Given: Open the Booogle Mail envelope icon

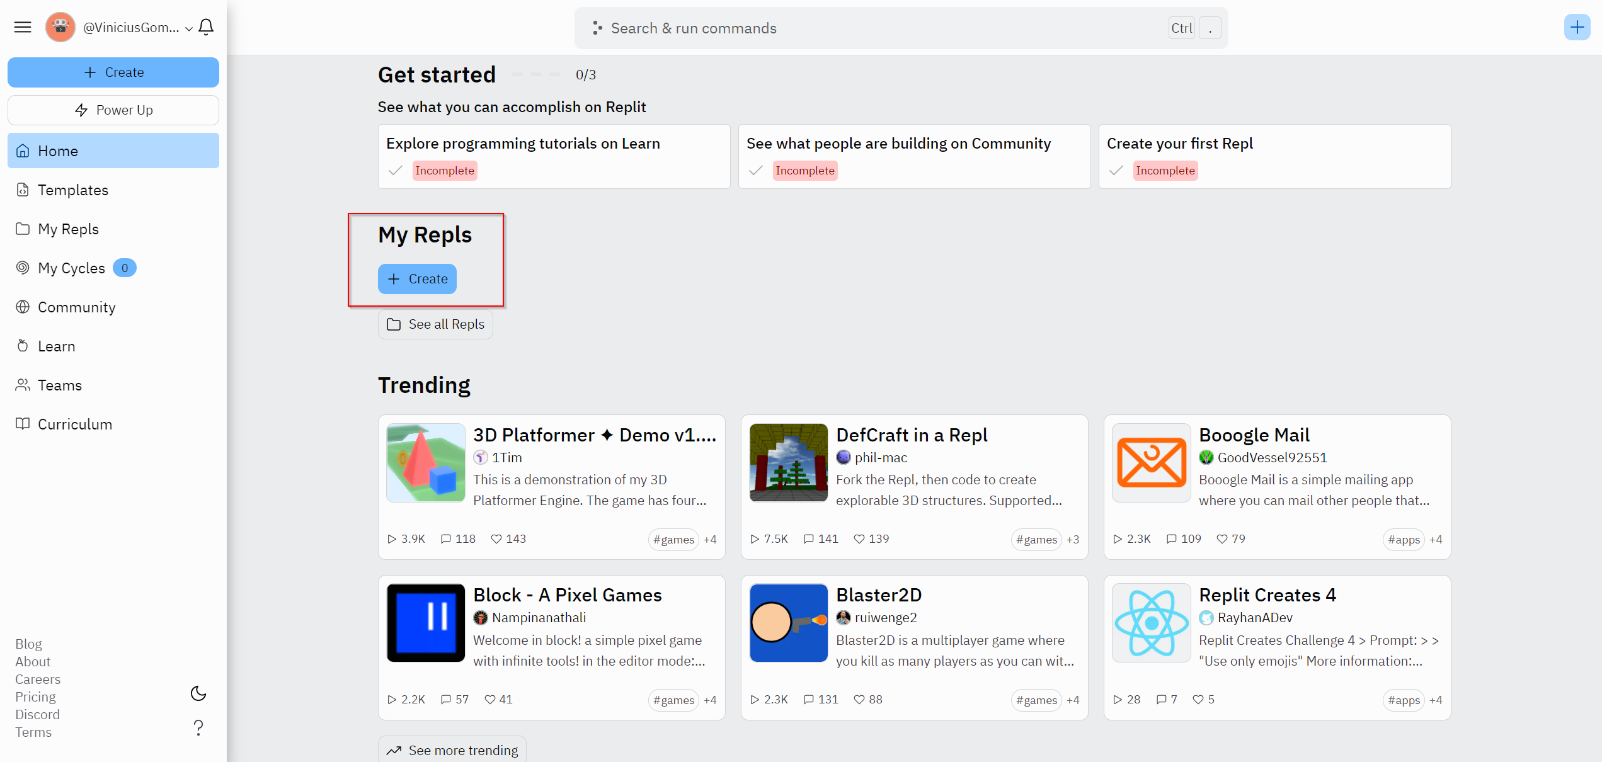Looking at the screenshot, I should point(1151,463).
